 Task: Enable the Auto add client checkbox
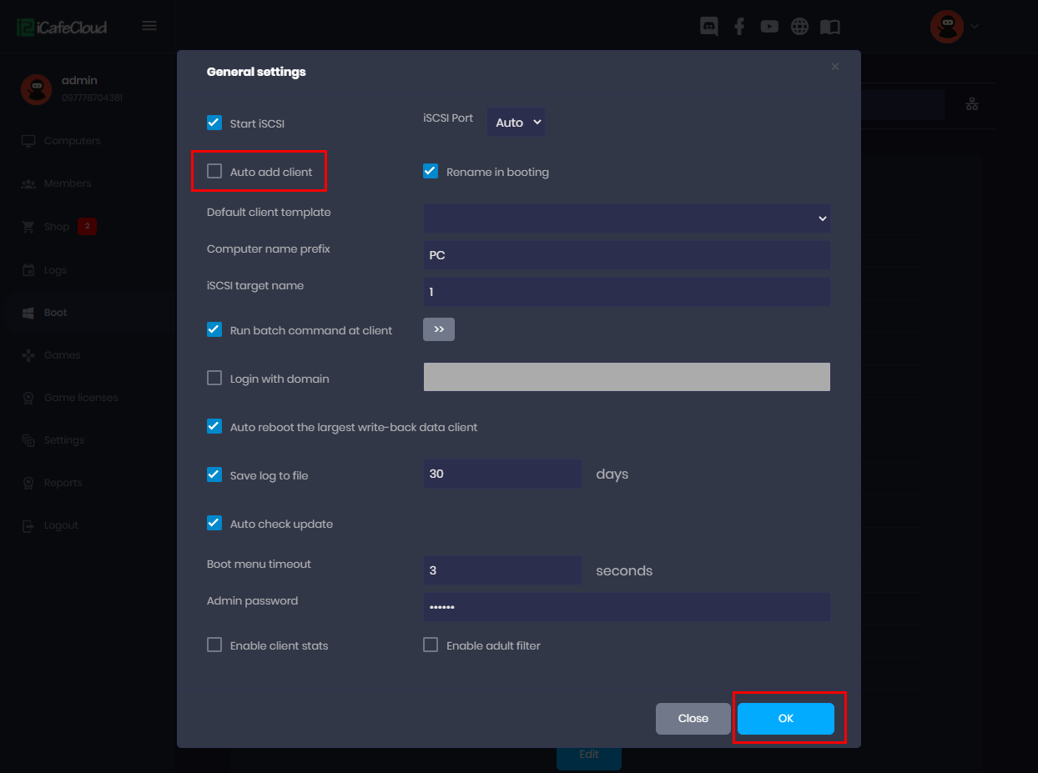[x=214, y=172]
